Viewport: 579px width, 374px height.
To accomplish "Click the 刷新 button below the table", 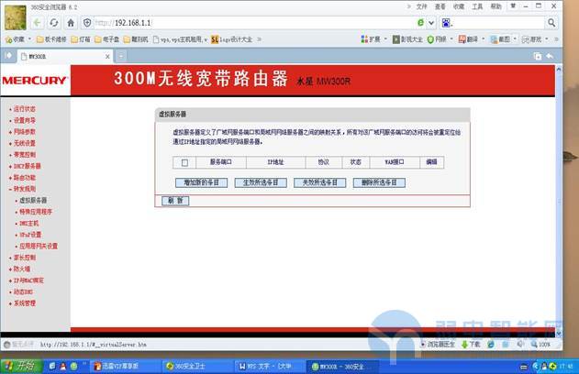I will [173, 201].
